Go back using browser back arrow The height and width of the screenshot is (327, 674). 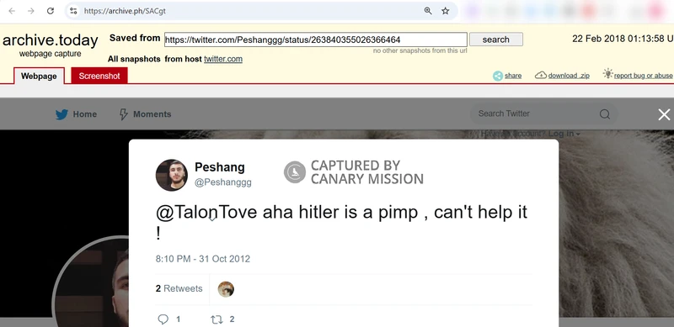[x=12, y=11]
